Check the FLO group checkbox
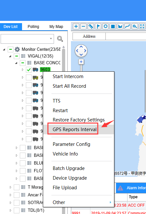Viewport: 146px width, 214px height. [23, 171]
